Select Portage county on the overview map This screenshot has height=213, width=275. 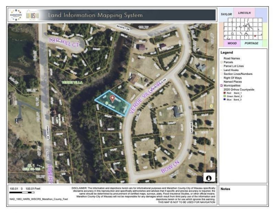pyautogui.click(x=251, y=43)
